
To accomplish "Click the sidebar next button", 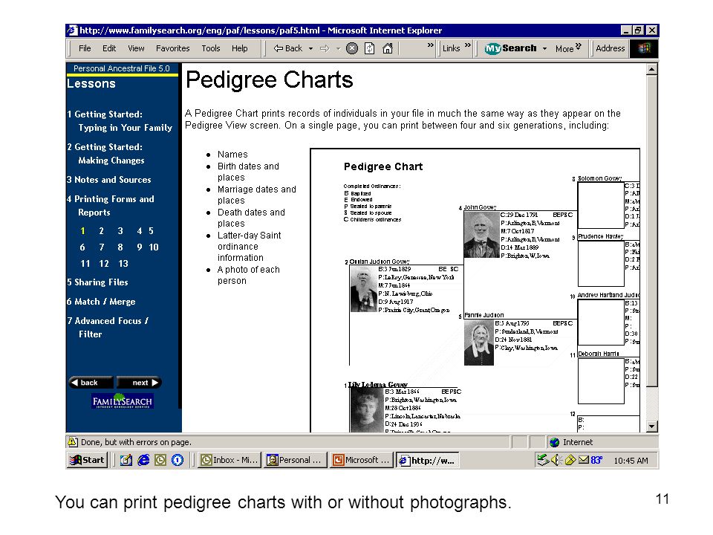I will [x=140, y=383].
